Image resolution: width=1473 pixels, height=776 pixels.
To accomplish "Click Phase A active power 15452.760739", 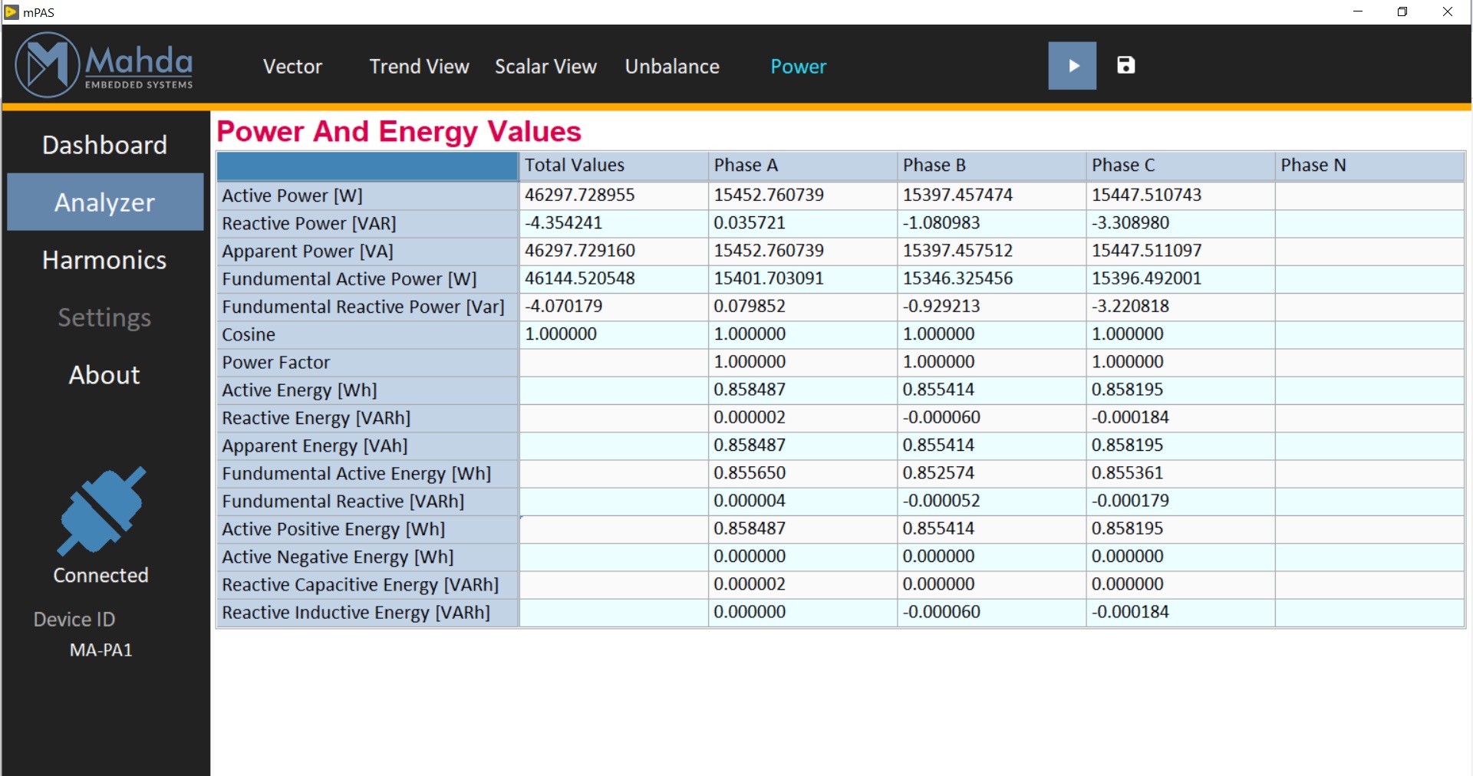I will click(802, 196).
